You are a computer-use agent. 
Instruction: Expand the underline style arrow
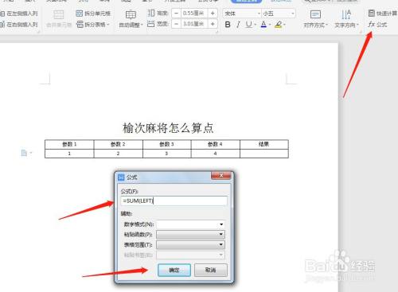pyautogui.click(x=256, y=25)
